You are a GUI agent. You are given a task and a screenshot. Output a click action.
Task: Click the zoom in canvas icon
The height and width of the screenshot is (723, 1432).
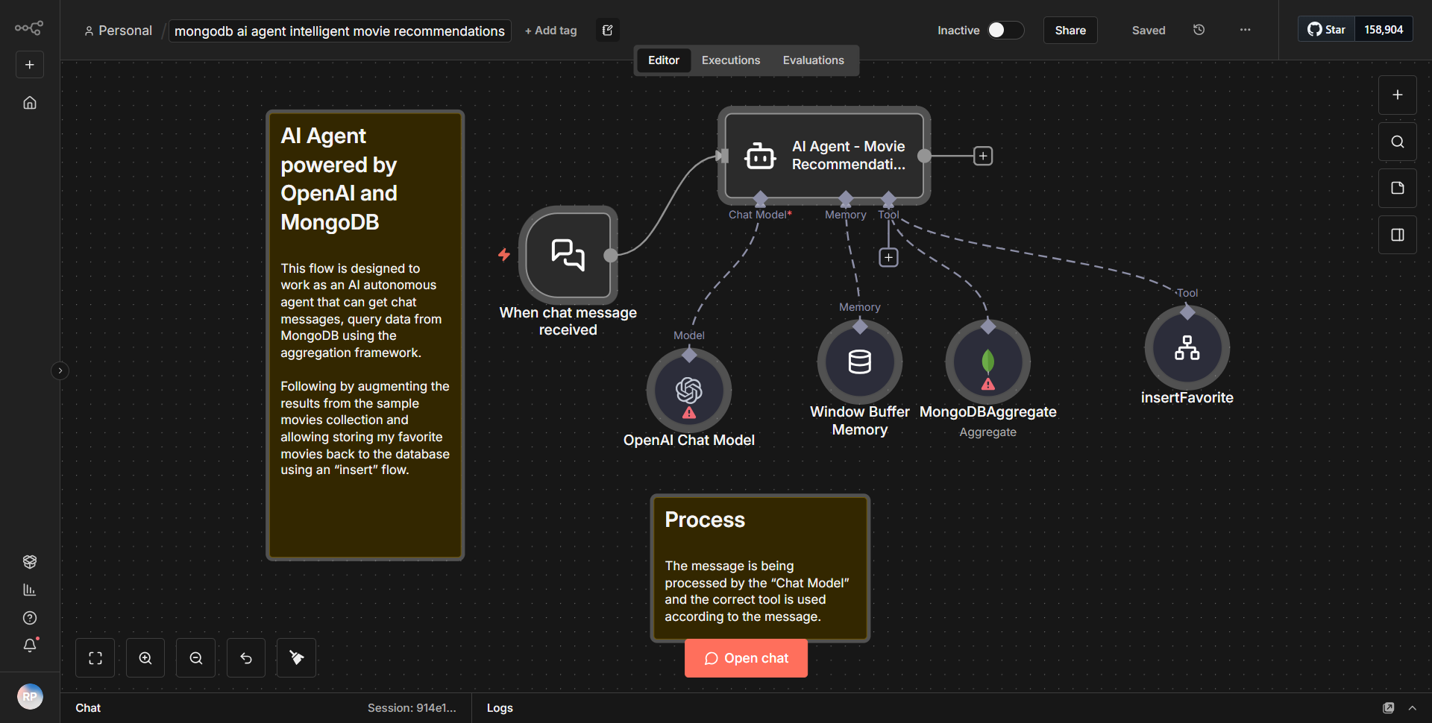(x=145, y=658)
